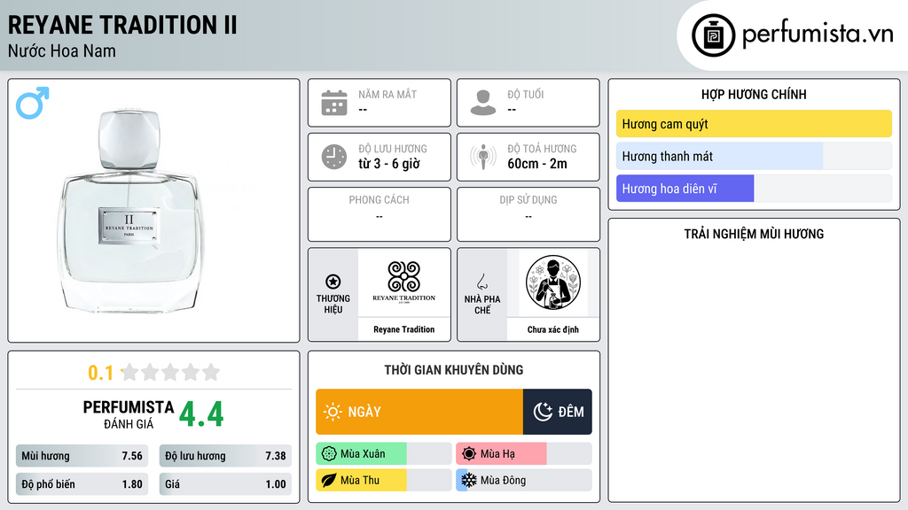Viewport: 908px width, 510px height.
Task: Click the Perfumista Đánh giá label
Action: pos(129,415)
